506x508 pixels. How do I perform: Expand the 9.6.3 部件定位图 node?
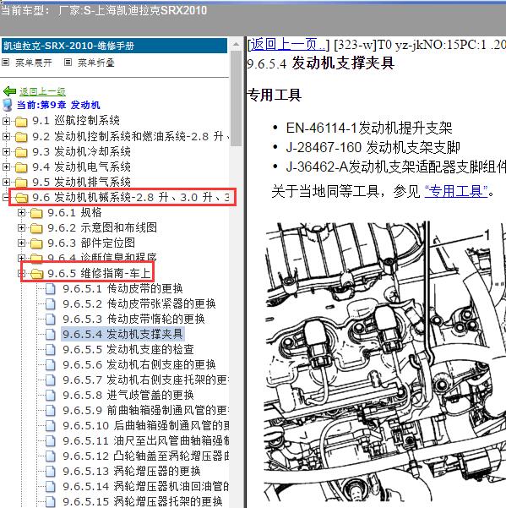(x=21, y=243)
